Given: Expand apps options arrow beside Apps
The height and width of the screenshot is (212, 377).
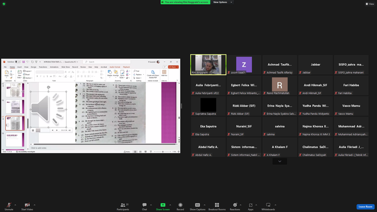Looking at the screenshot, I should [256, 205].
